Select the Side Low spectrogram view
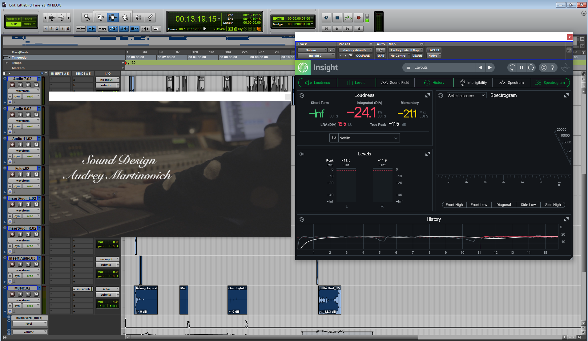This screenshot has width=588, height=341. tap(528, 205)
